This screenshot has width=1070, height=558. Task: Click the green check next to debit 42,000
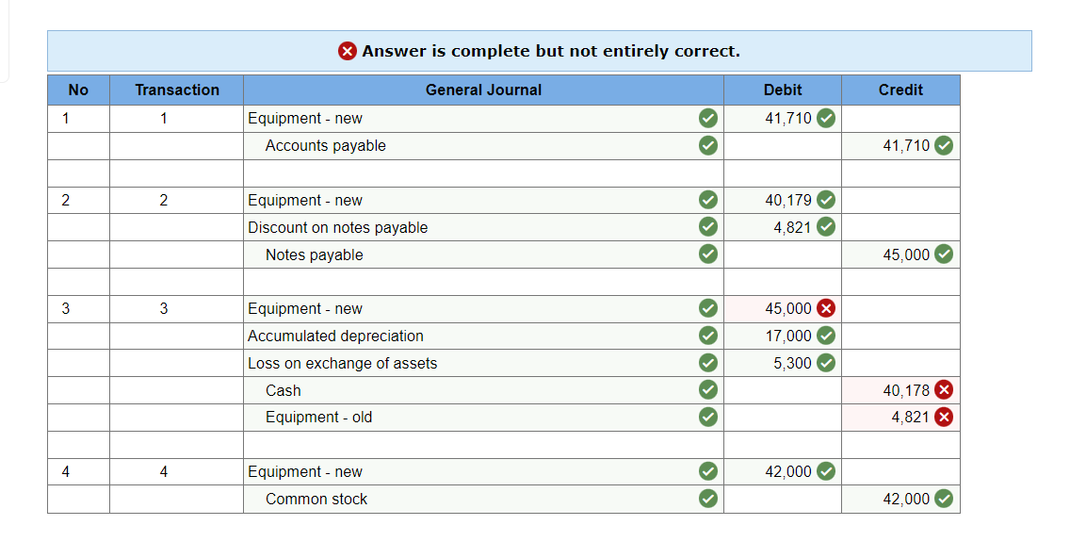(826, 471)
